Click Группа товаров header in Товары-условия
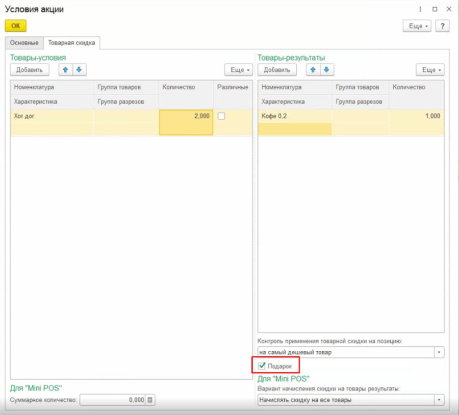The image size is (459, 415). point(126,87)
